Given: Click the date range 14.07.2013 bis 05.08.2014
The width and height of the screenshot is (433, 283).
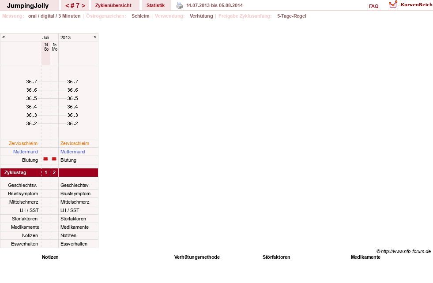Looking at the screenshot, I should pyautogui.click(x=215, y=5).
